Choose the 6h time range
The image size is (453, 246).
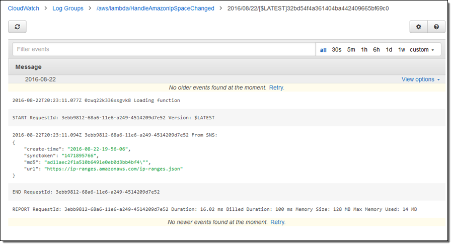tap(376, 50)
